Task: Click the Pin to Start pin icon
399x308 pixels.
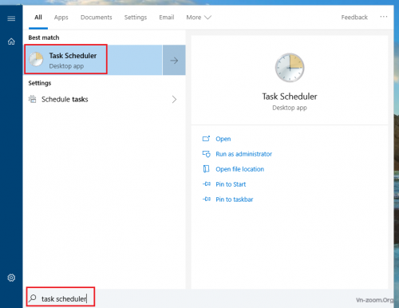Action: pyautogui.click(x=207, y=184)
